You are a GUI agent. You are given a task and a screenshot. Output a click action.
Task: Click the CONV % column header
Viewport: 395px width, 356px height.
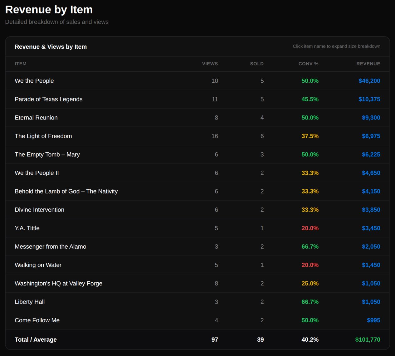tap(308, 64)
